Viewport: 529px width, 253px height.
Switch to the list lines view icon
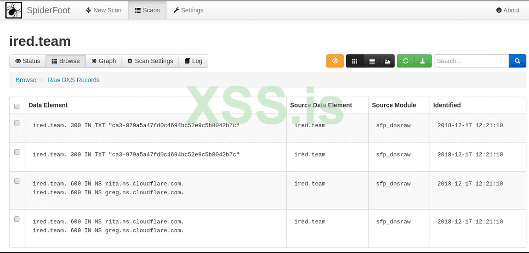tap(372, 61)
